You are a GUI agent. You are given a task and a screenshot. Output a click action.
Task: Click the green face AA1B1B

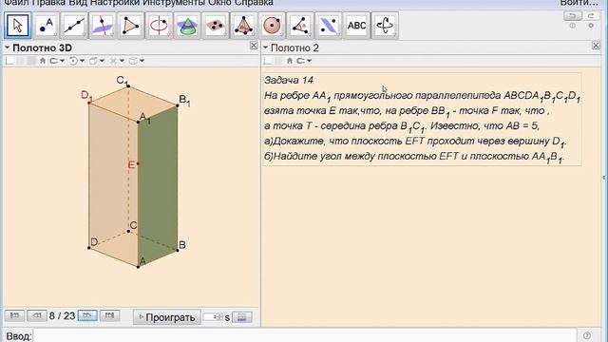click(158, 186)
